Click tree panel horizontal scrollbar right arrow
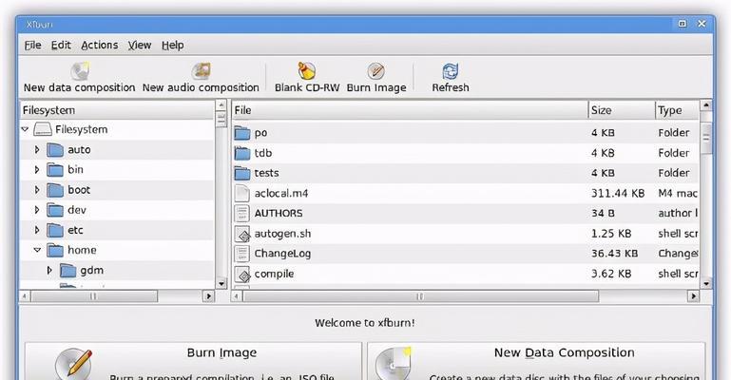This screenshot has width=731, height=380. (x=208, y=295)
